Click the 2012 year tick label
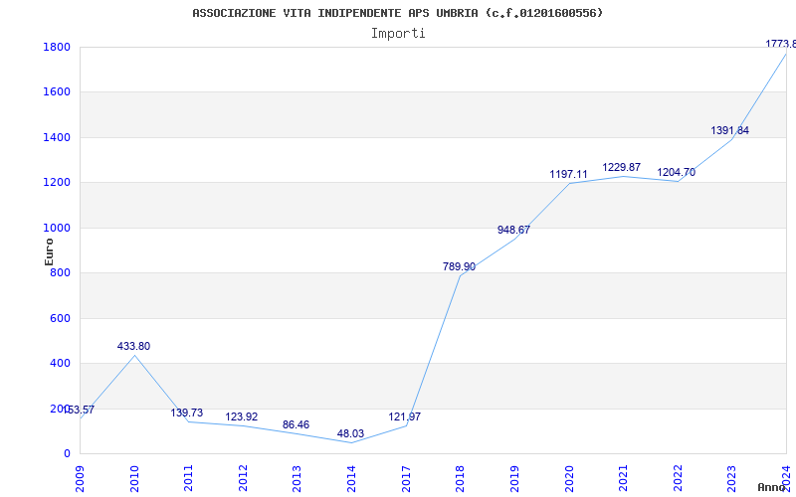The height and width of the screenshot is (497, 796). [243, 479]
